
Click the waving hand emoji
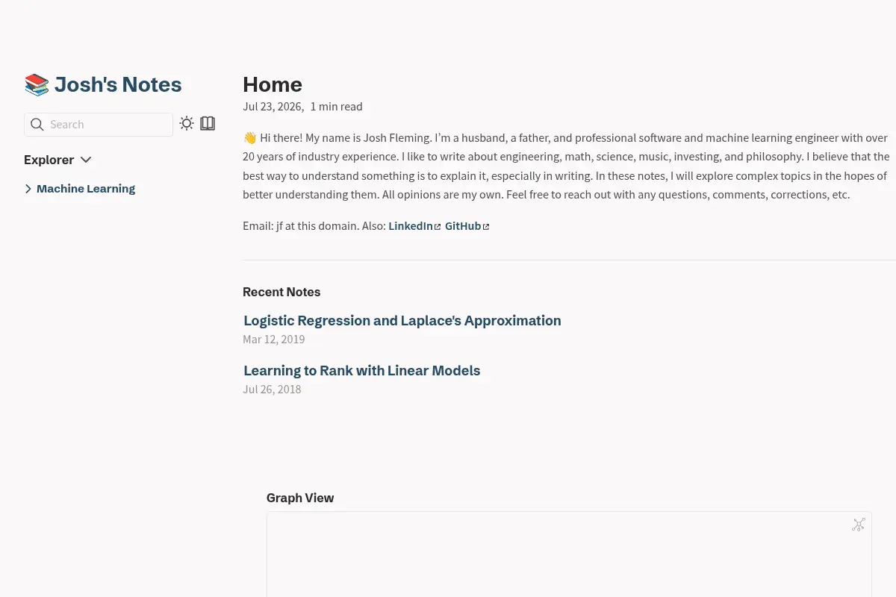click(x=249, y=138)
